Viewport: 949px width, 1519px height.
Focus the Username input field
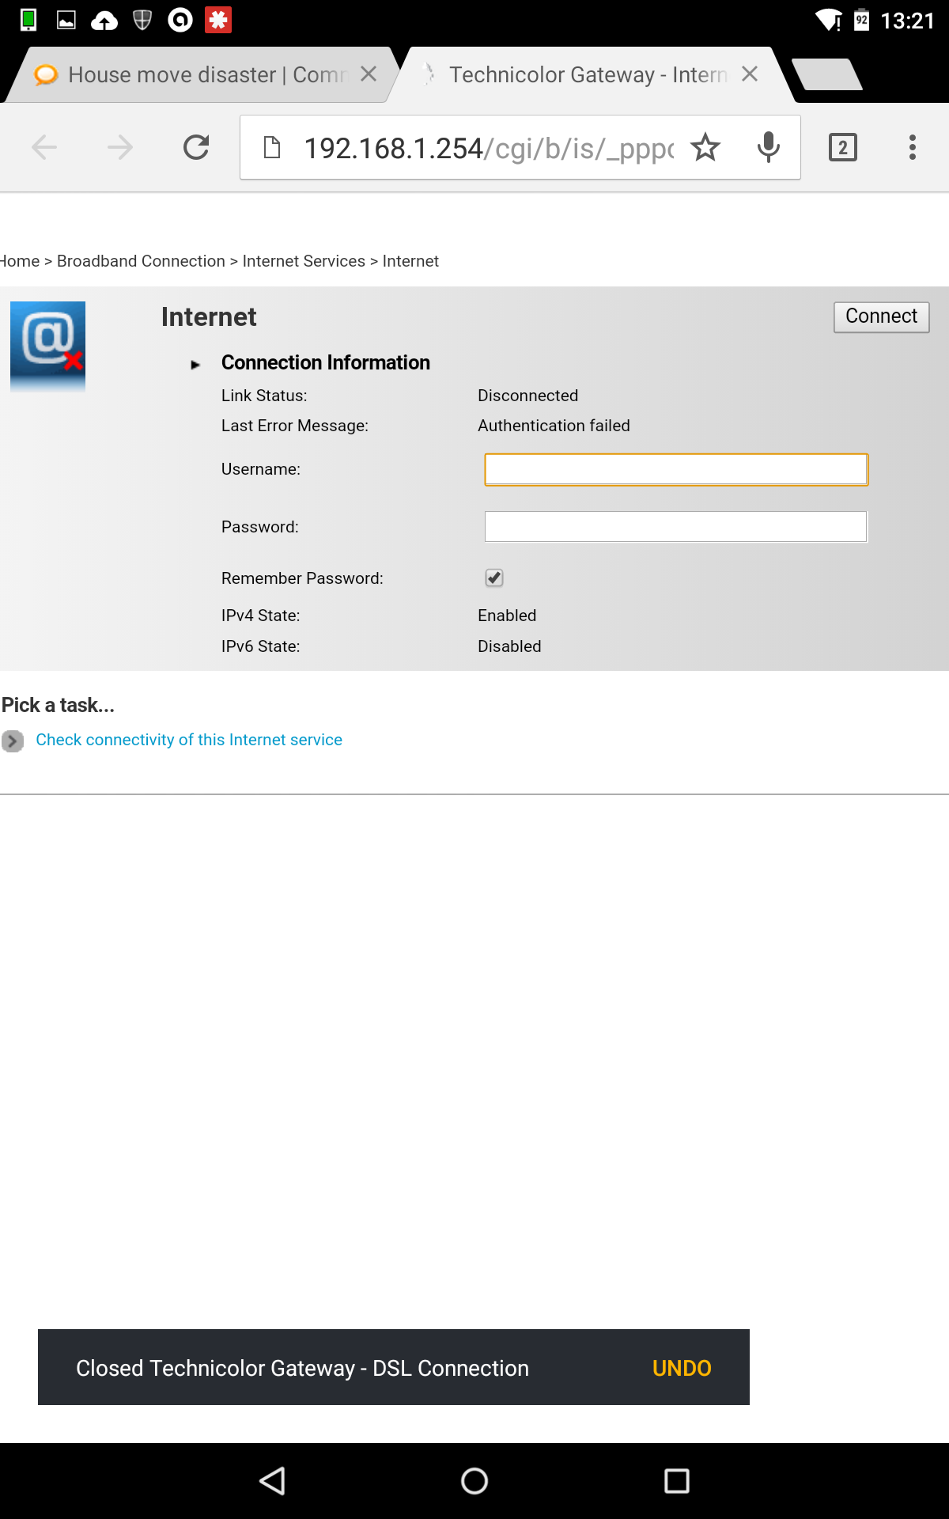pos(675,470)
